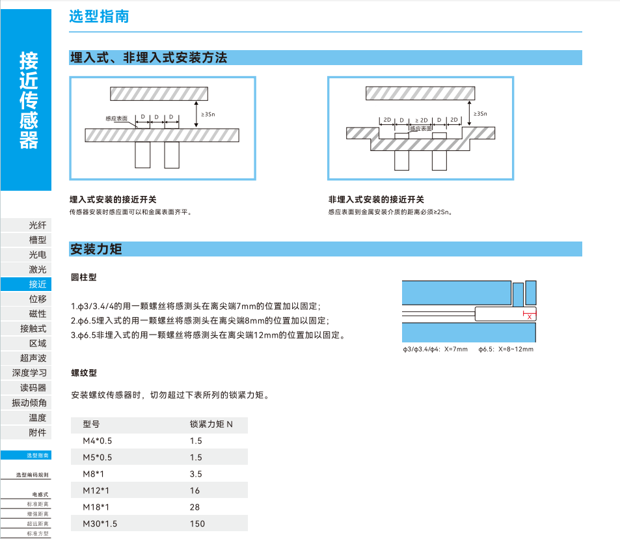Go to the 温度 tab

[37, 417]
